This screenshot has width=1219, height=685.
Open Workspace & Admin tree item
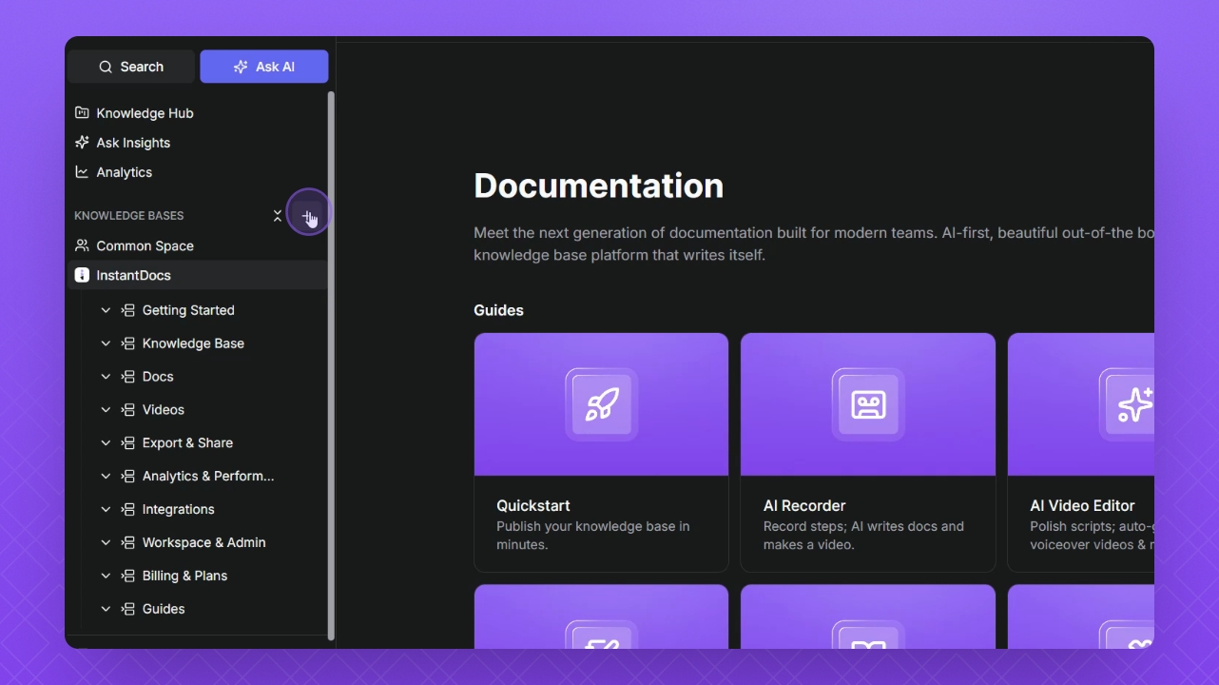pos(204,543)
